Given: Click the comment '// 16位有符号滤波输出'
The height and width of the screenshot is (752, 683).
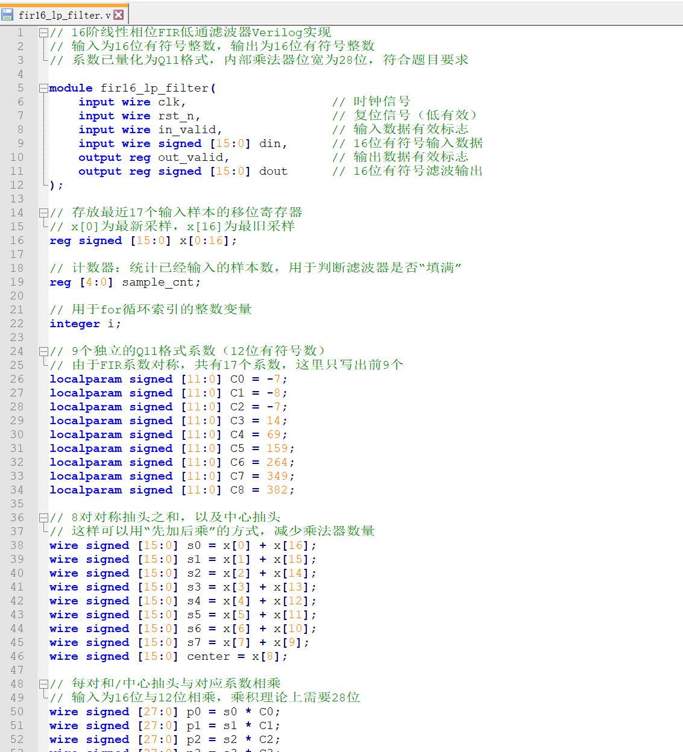Looking at the screenshot, I should tap(408, 171).
